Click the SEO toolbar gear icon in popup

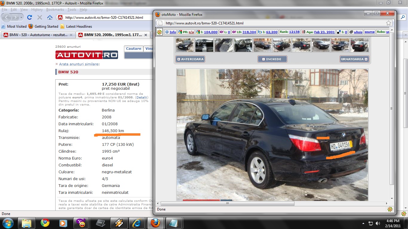pos(159,32)
